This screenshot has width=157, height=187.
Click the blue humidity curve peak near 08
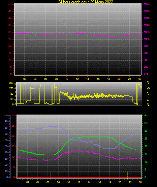tap(58, 126)
